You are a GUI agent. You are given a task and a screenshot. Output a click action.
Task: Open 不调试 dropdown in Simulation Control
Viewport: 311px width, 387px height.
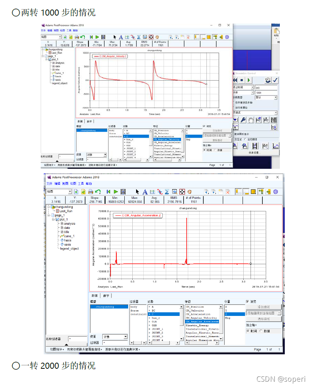(x=276, y=113)
